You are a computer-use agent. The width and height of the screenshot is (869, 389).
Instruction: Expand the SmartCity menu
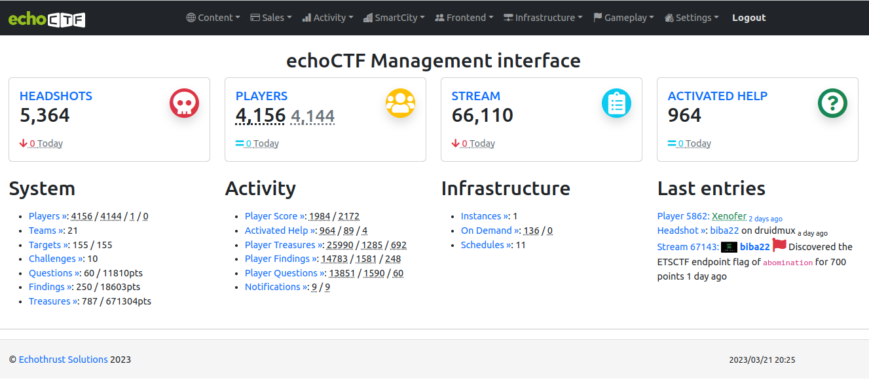[394, 18]
